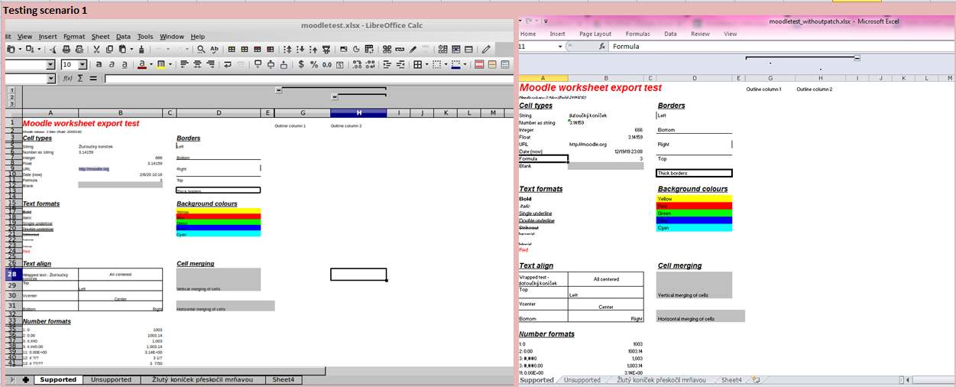956x387 pixels.
Task: Open Format menu in LibreOffice
Action: (x=74, y=36)
